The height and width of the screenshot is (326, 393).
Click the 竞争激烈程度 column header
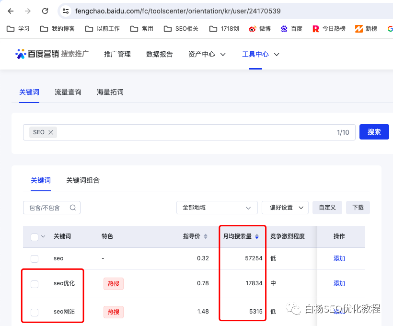tap(287, 236)
